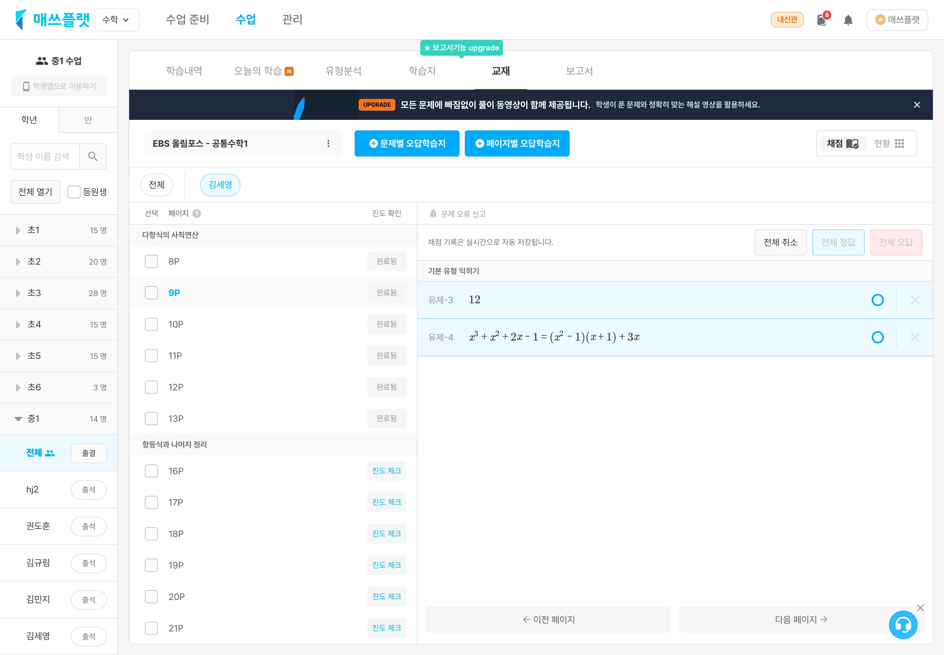
Task: Click the 매쓰플랫 logo
Action: (x=52, y=19)
